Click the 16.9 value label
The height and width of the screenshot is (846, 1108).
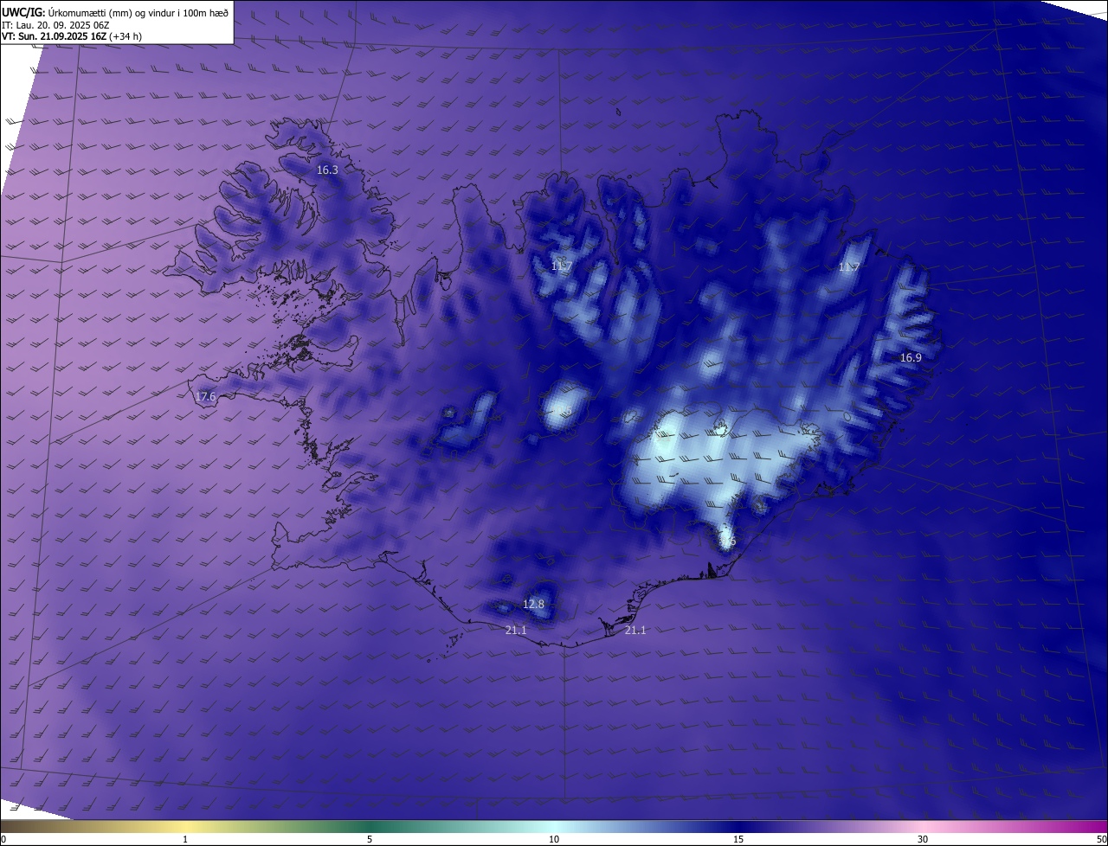tap(911, 357)
